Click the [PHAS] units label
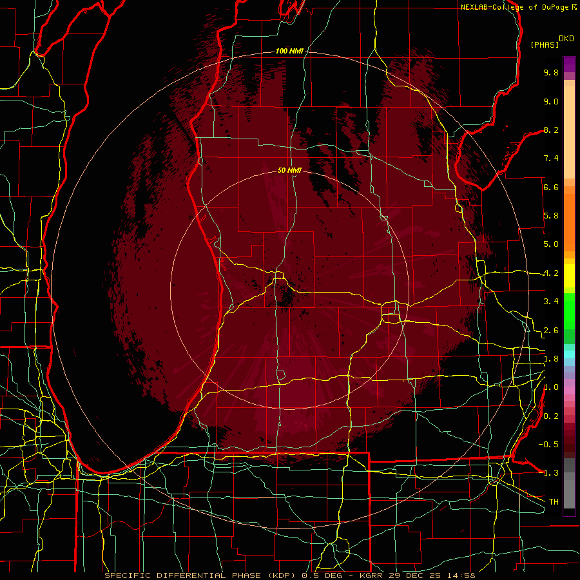Image resolution: width=580 pixels, height=580 pixels. click(x=545, y=45)
